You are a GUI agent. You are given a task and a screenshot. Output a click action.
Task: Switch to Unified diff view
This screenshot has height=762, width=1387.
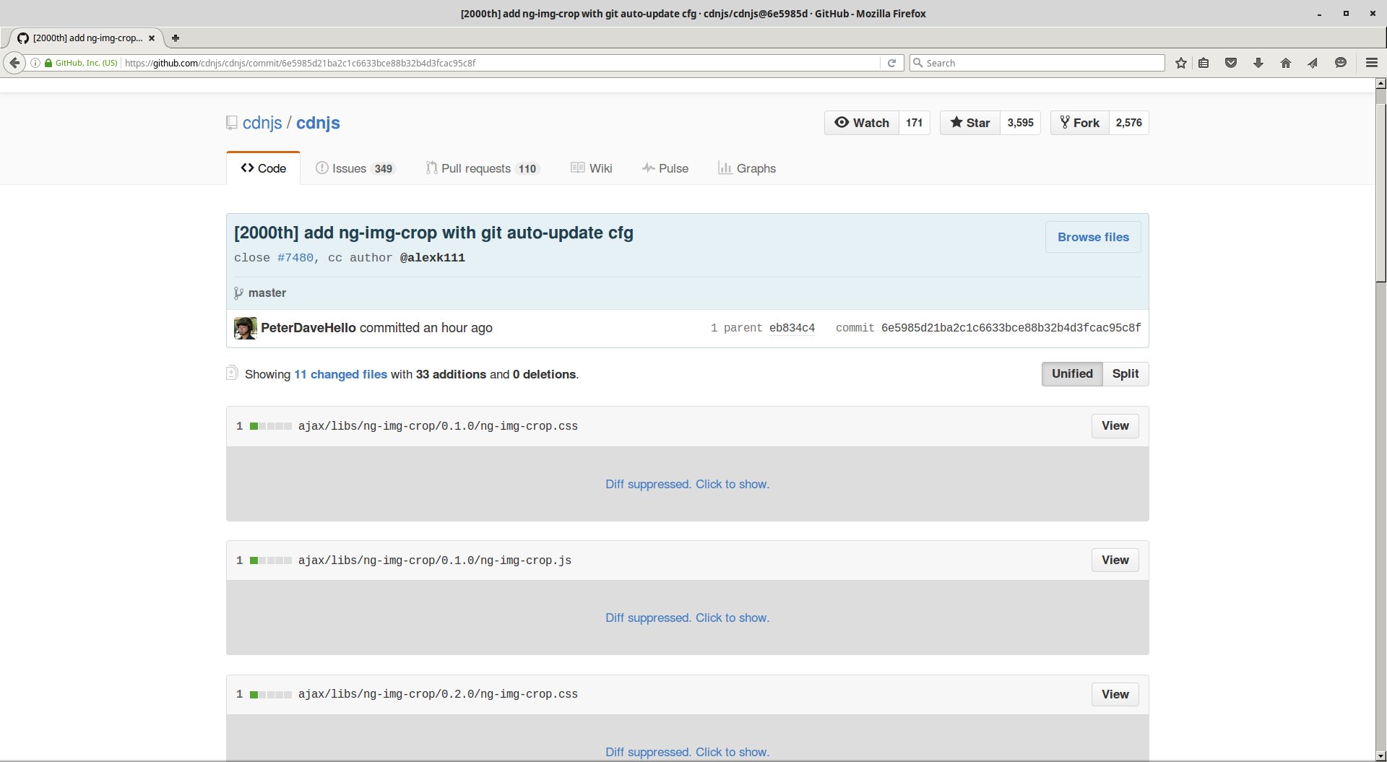(1072, 373)
